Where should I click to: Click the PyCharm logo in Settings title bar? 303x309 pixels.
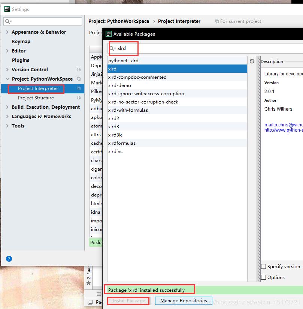(x=7, y=9)
